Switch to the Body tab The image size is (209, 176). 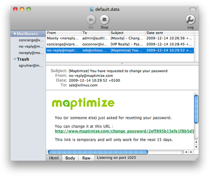coord(70,158)
